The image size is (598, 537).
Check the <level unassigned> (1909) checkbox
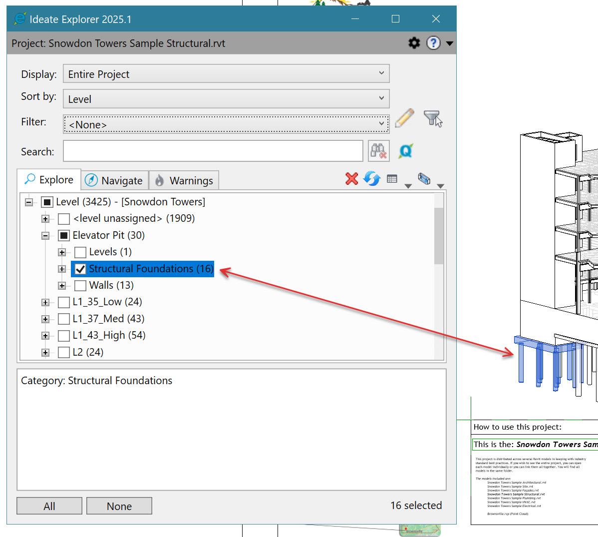[64, 219]
